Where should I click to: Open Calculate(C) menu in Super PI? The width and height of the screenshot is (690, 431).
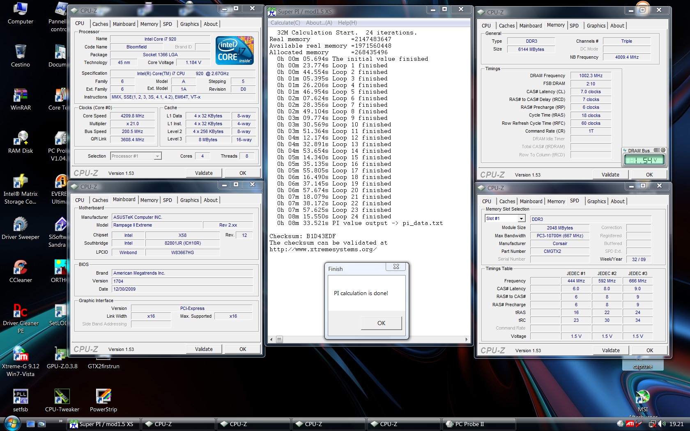pyautogui.click(x=285, y=23)
